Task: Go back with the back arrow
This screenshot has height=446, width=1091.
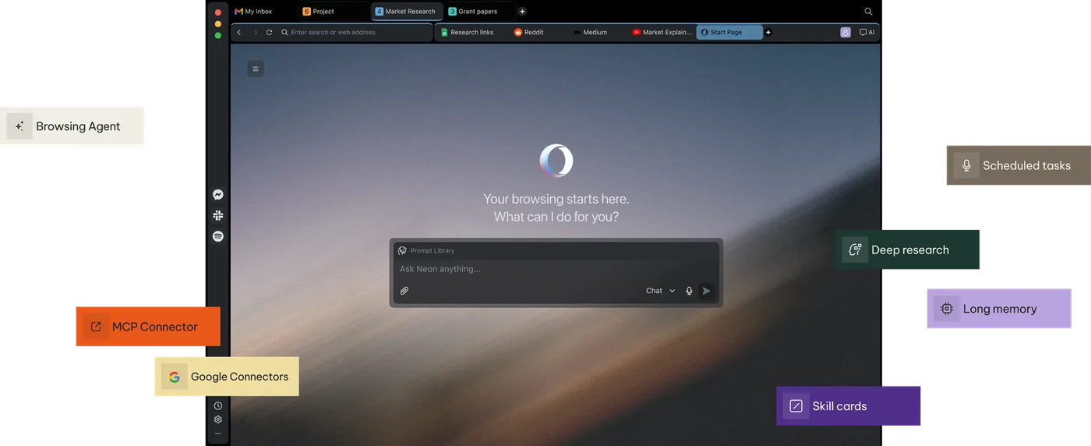Action: pyautogui.click(x=238, y=32)
